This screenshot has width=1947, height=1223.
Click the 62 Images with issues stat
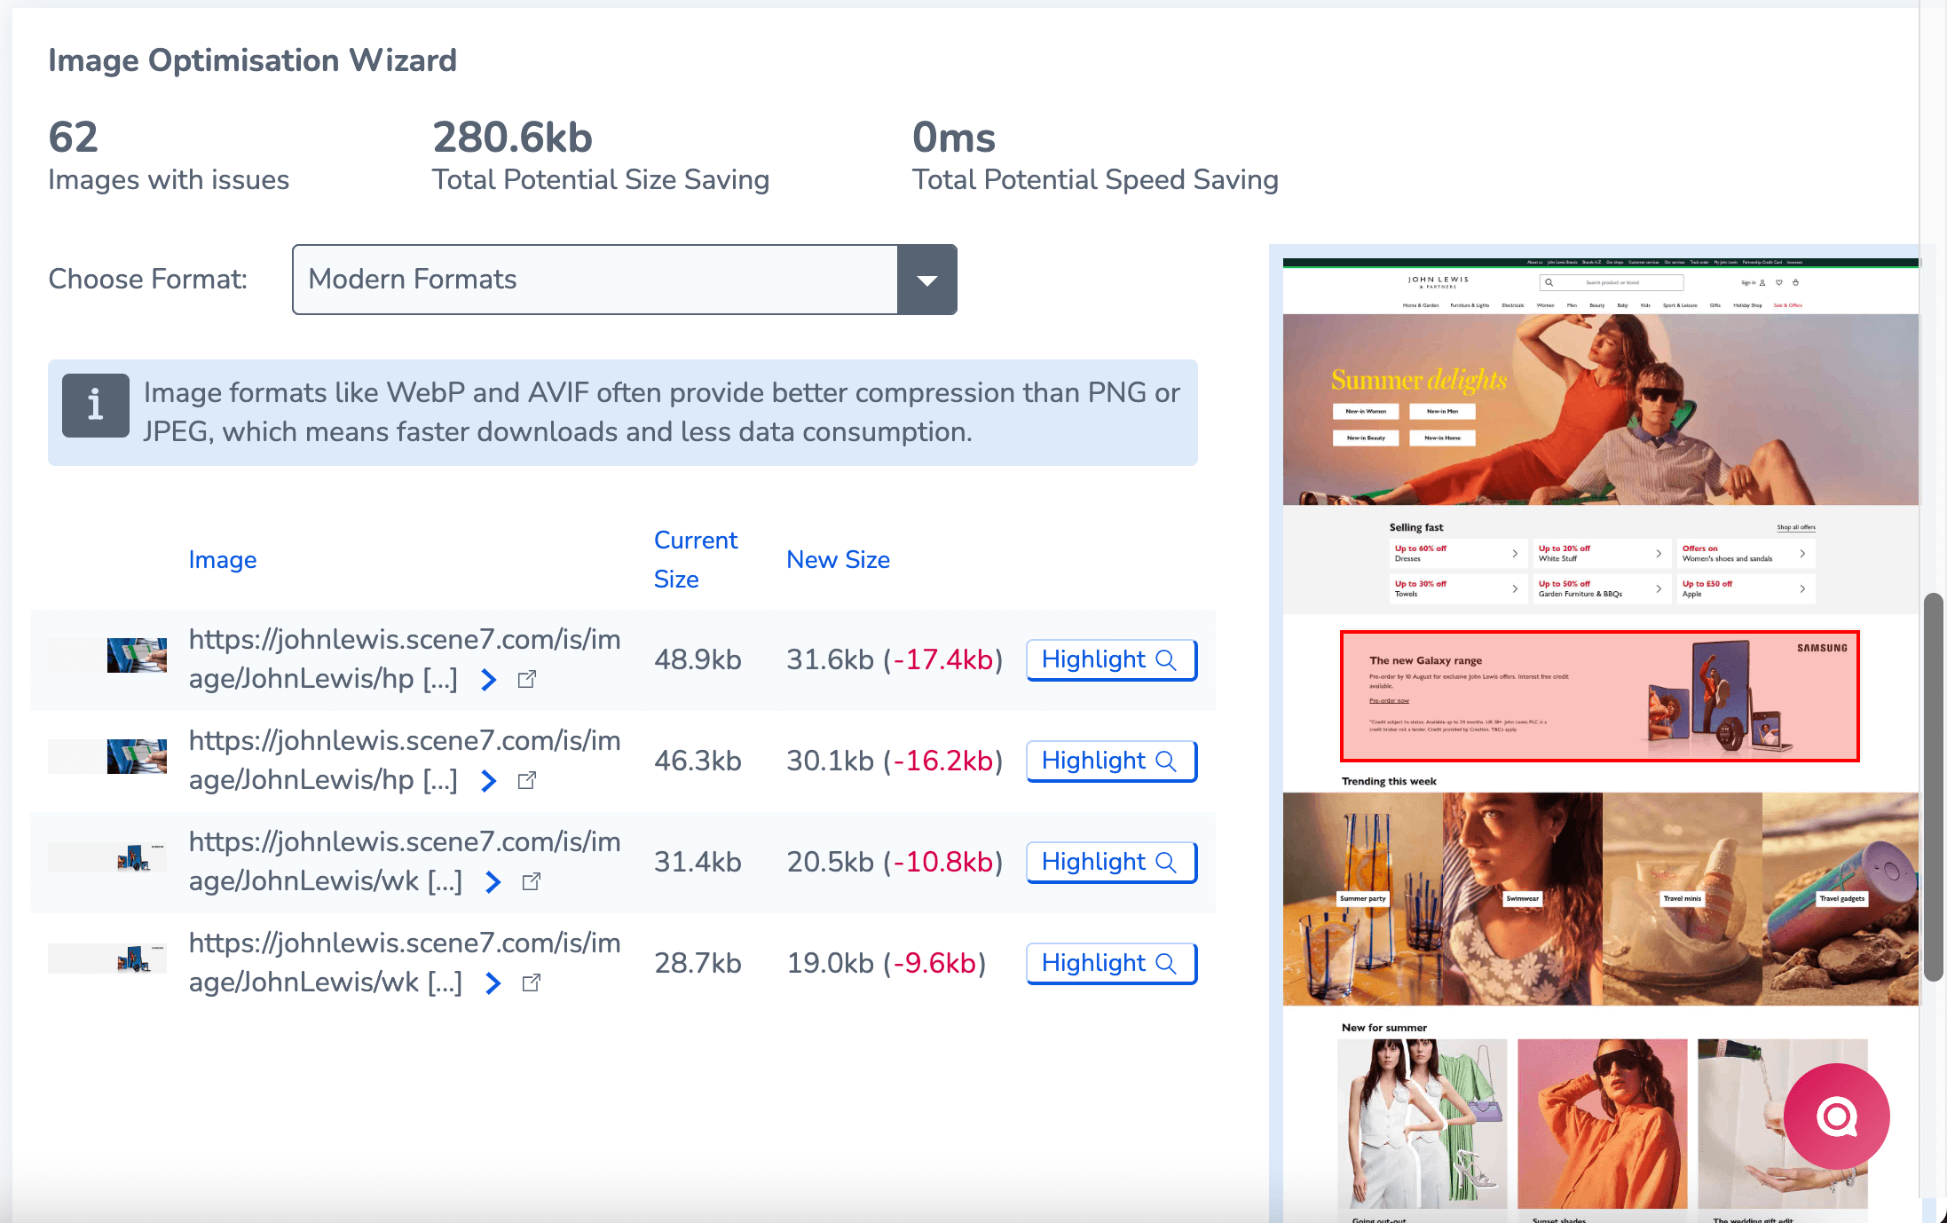(169, 156)
